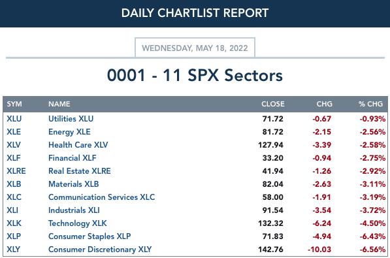This screenshot has height=258, width=390.
Task: Open Real Estate XLRE link
Action: (80, 171)
